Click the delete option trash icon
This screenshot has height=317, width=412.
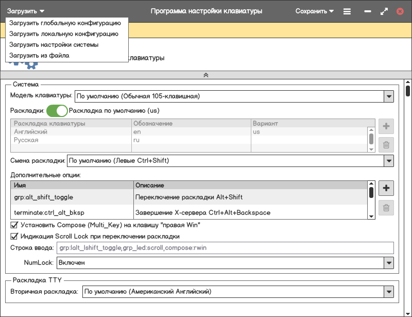[x=386, y=208]
